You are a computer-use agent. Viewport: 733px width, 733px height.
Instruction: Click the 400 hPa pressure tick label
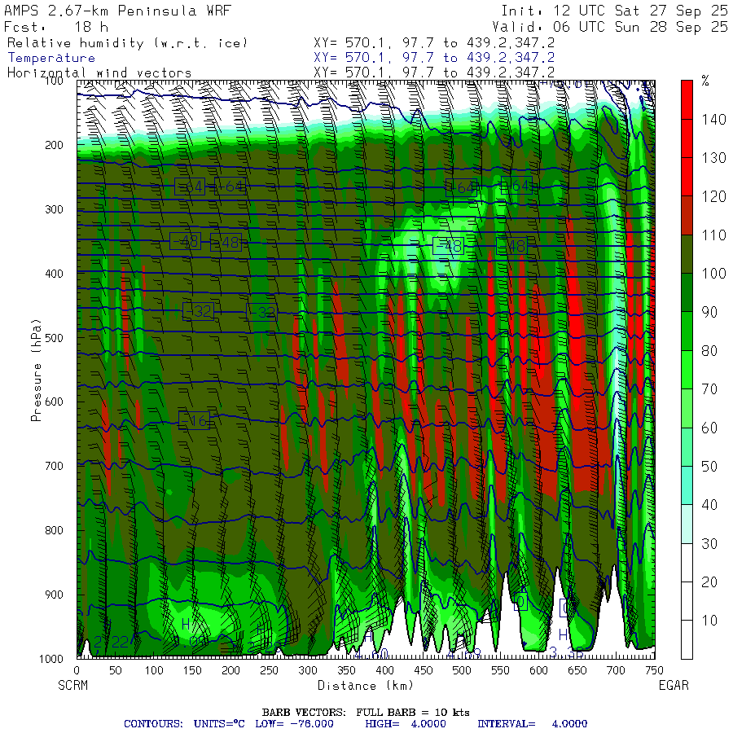[54, 274]
